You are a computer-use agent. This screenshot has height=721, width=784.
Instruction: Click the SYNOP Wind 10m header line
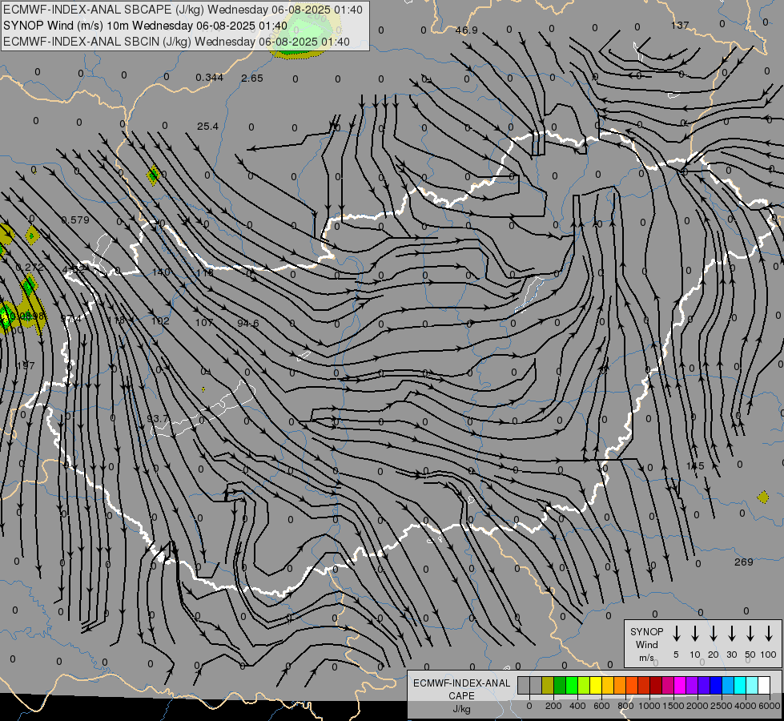(145, 26)
